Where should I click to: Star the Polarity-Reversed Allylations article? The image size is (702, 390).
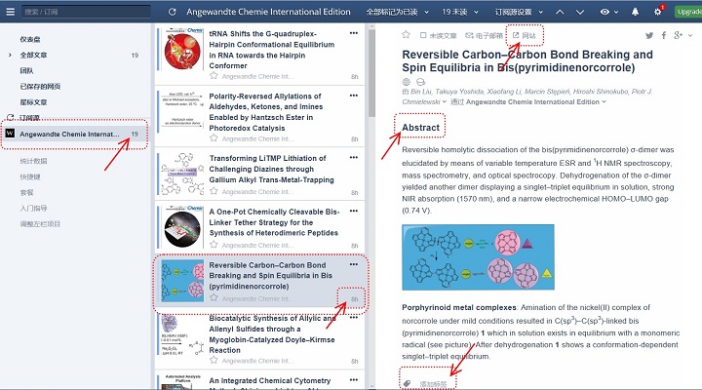pyautogui.click(x=214, y=138)
